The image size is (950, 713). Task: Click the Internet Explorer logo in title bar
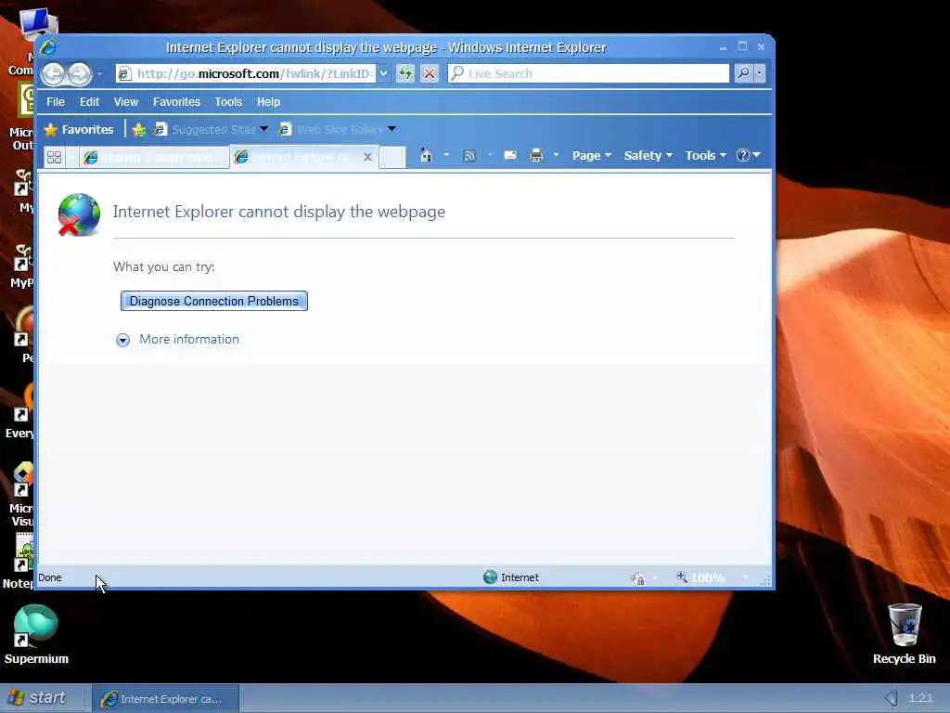click(48, 46)
